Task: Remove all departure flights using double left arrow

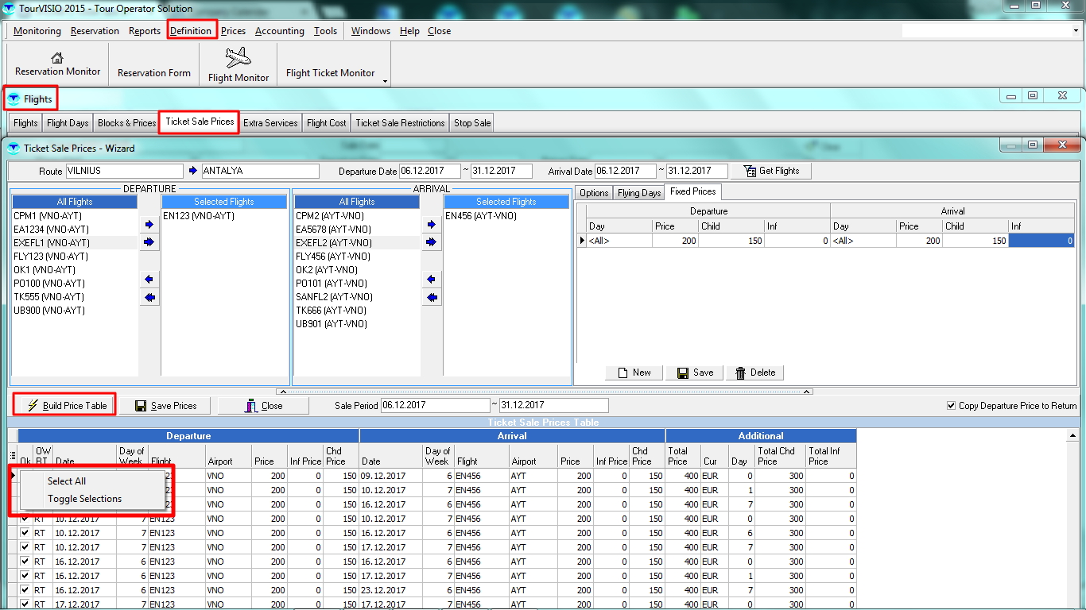Action: pos(149,298)
